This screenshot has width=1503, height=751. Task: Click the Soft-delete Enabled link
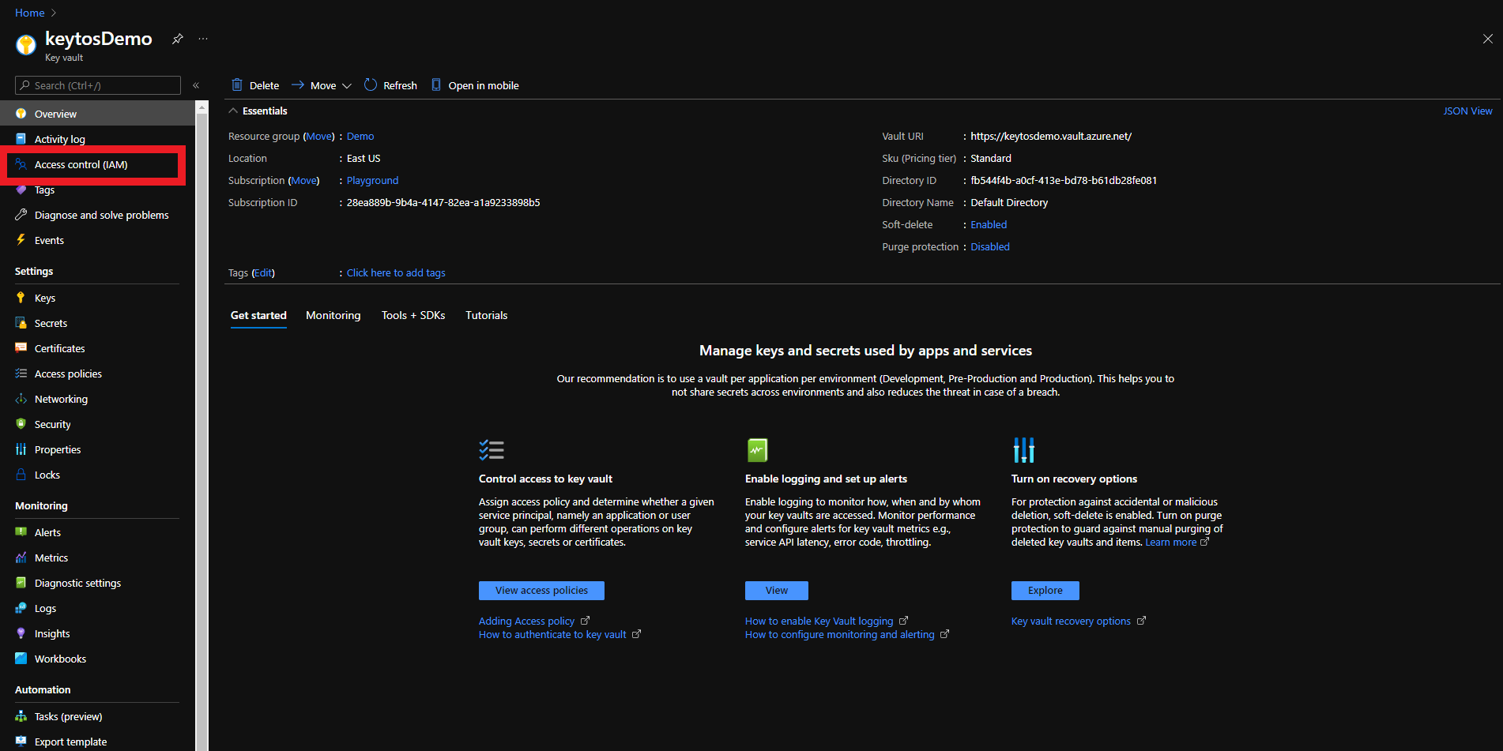coord(989,224)
